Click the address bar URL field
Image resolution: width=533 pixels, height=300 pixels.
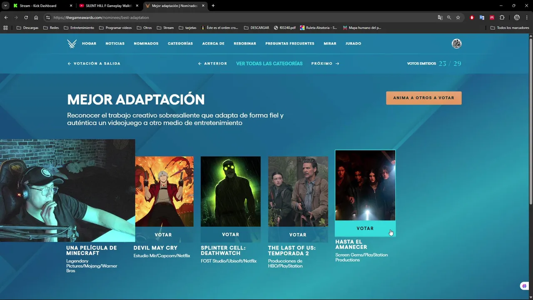(242, 17)
